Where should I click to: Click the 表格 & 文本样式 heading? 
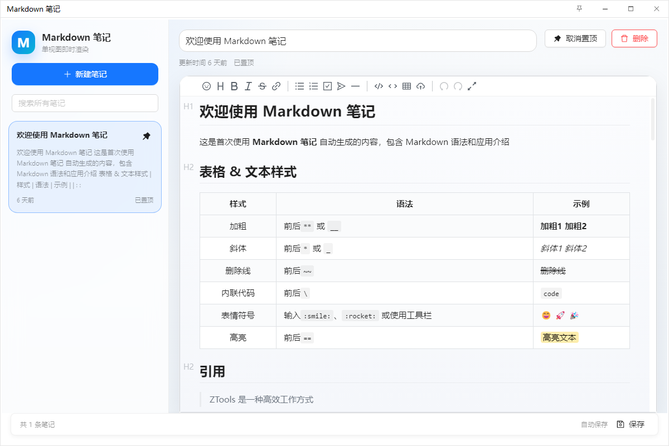248,172
